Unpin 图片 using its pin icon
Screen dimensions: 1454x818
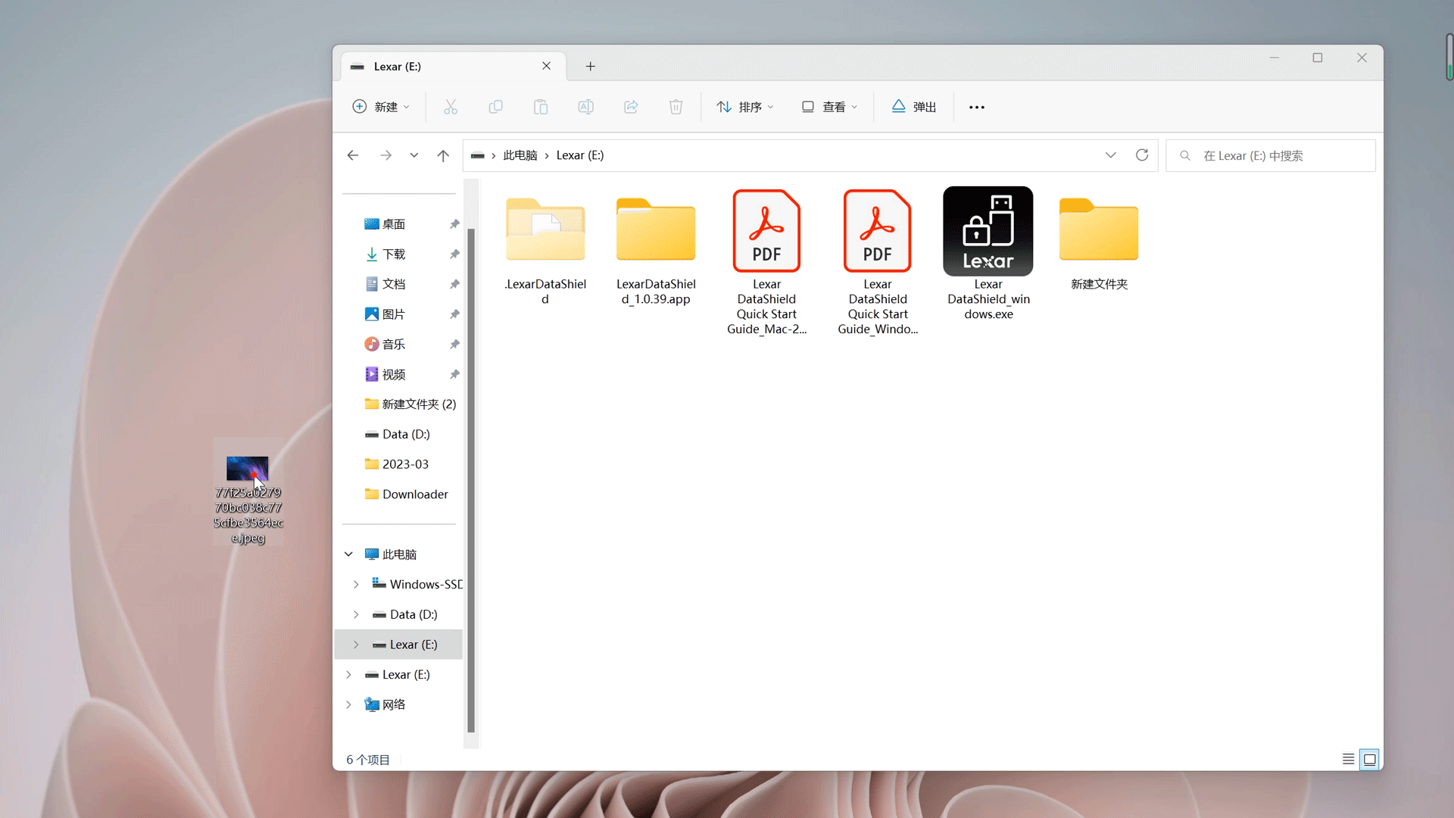pos(454,314)
